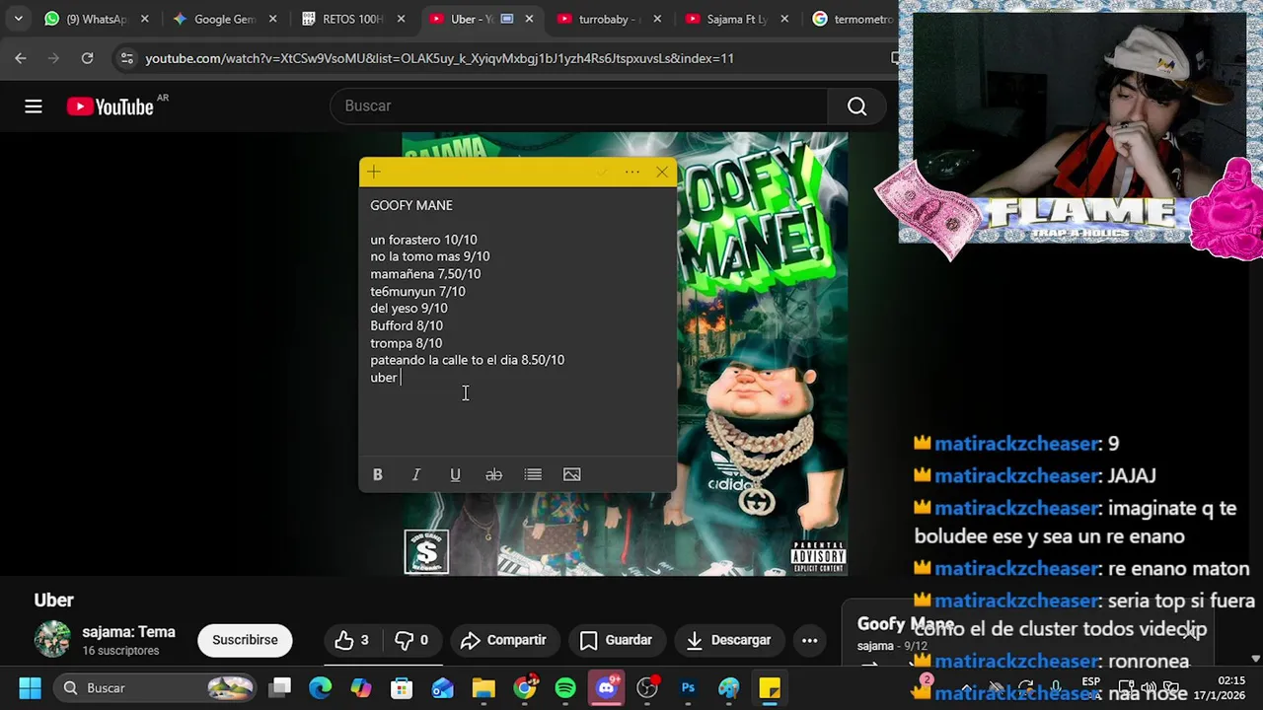
Task: Open more video actions ellipsis
Action: (x=809, y=640)
